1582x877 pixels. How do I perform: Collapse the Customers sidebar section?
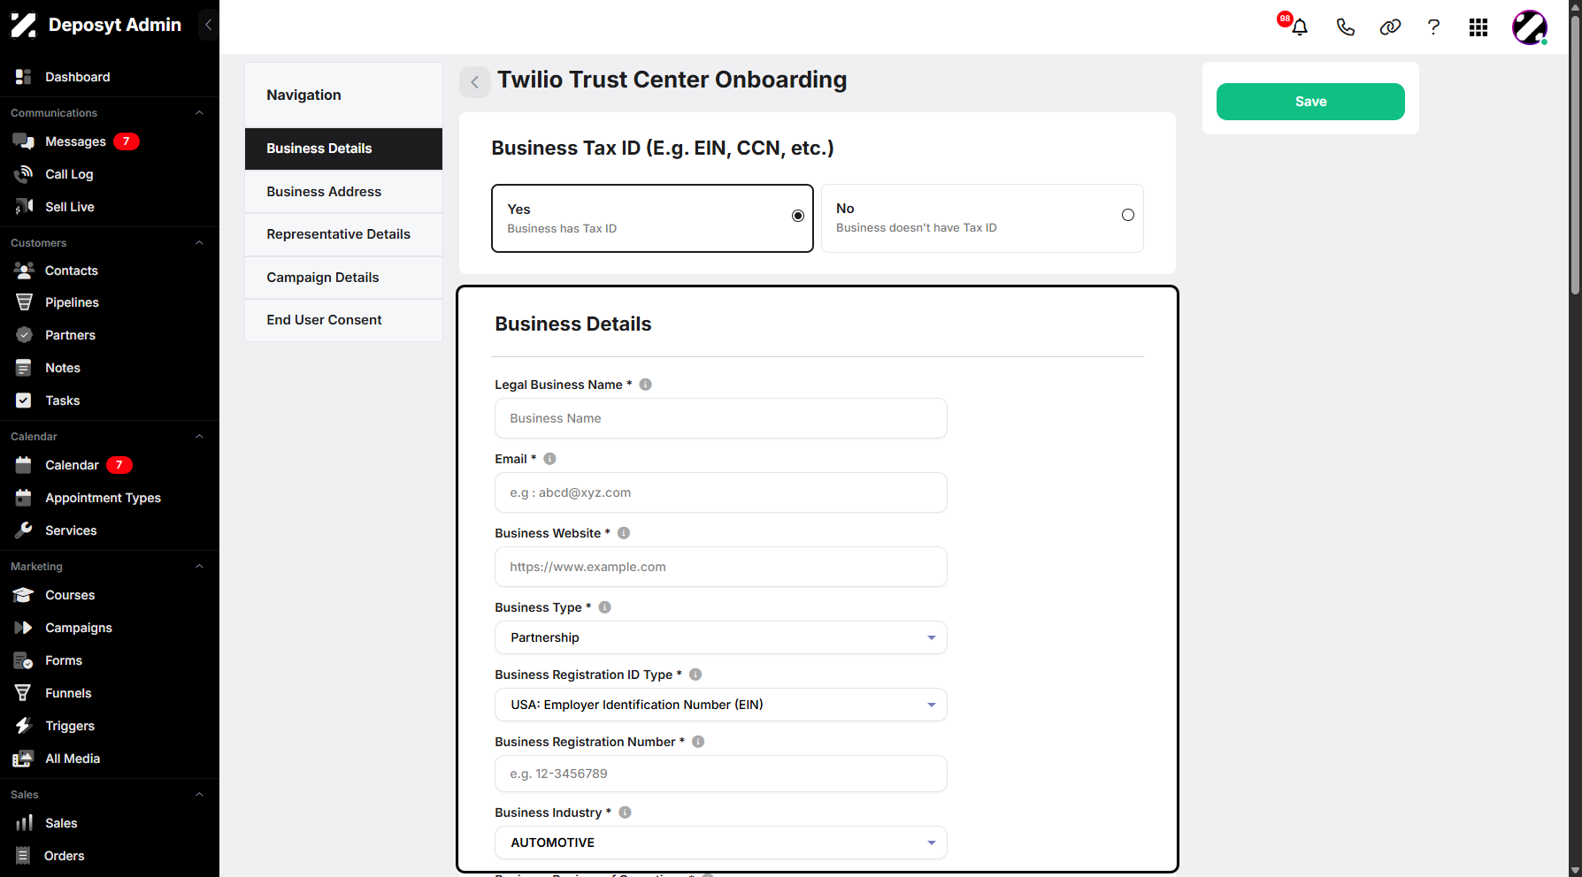point(199,243)
